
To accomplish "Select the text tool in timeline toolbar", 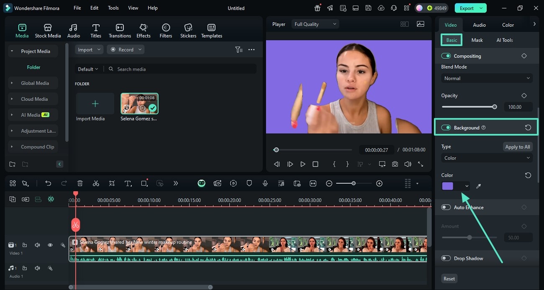I will (128, 183).
